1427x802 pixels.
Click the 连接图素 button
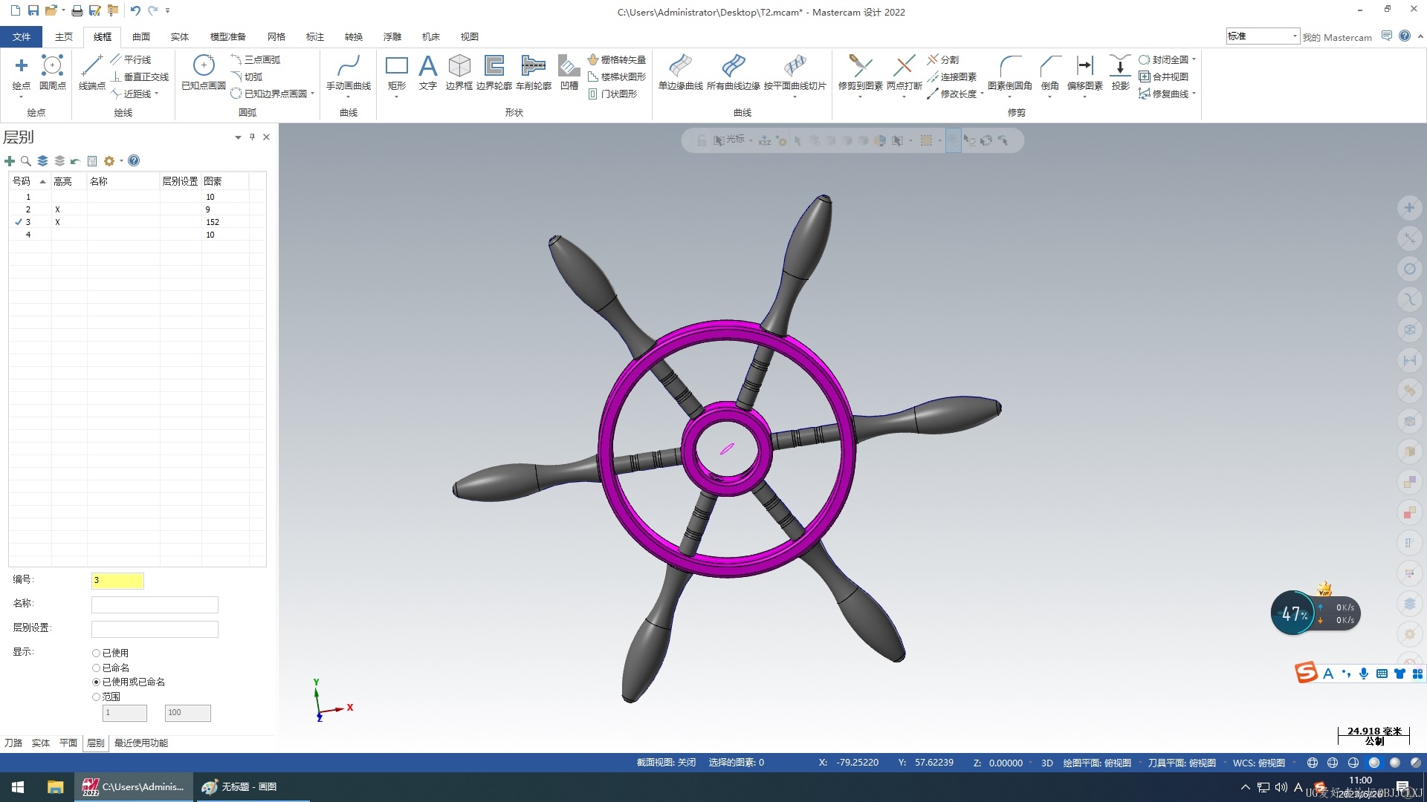click(952, 77)
